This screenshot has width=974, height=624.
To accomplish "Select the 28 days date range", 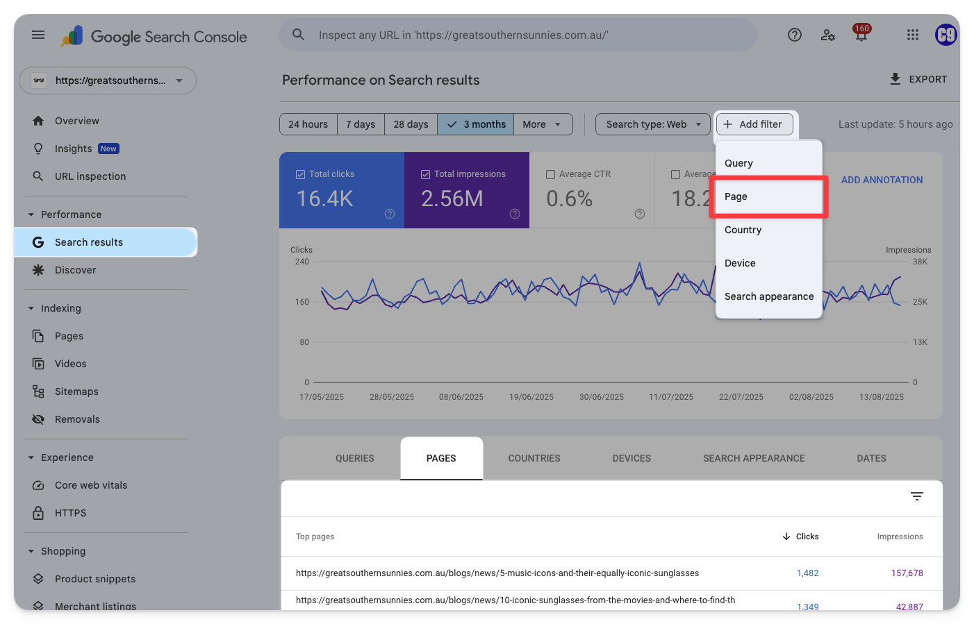I will 411,124.
